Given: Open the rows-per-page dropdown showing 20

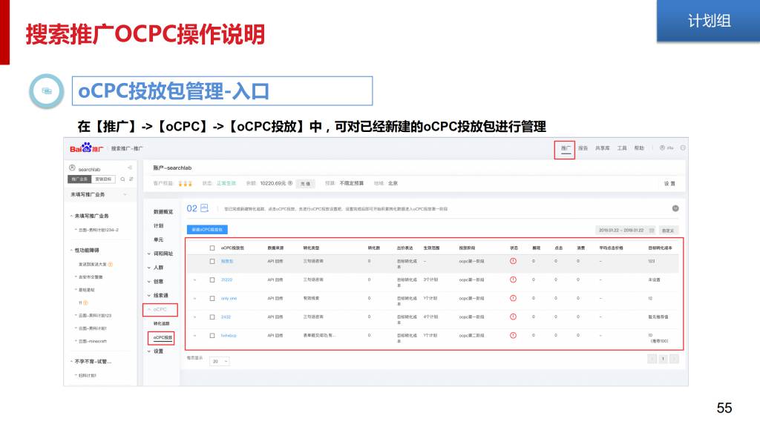Looking at the screenshot, I should click(220, 361).
